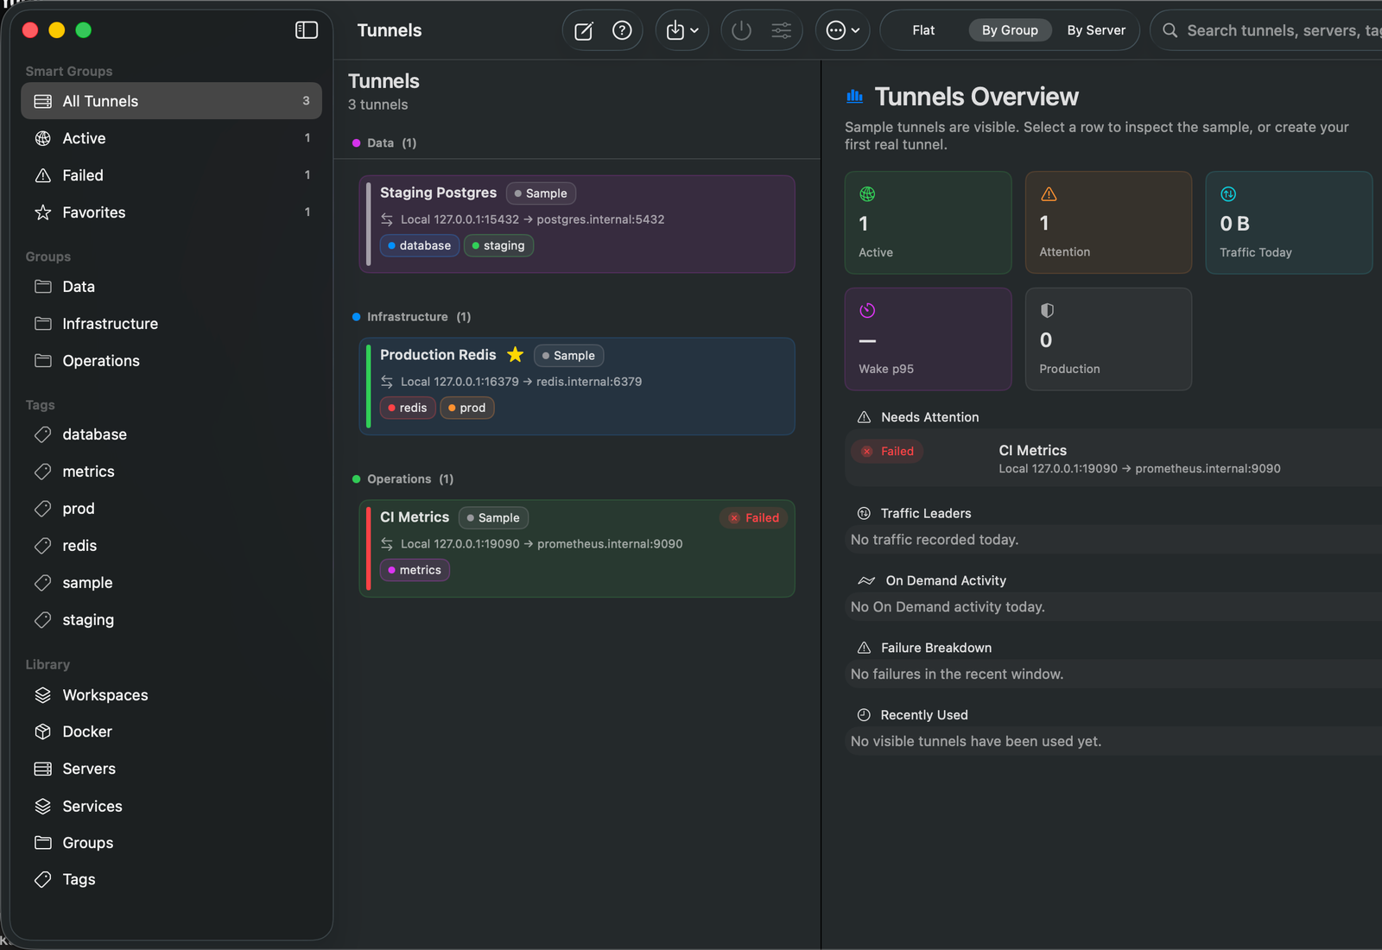Collapse the Data (1) group header
Image resolution: width=1382 pixels, height=950 pixels.
pos(384,143)
